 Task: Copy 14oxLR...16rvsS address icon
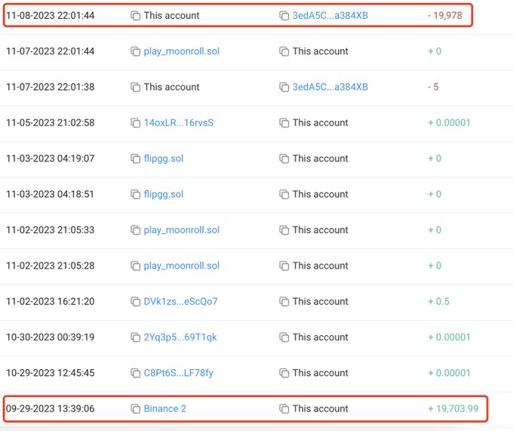(135, 123)
